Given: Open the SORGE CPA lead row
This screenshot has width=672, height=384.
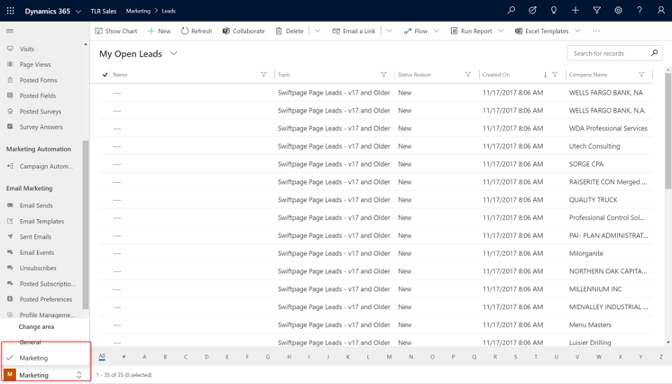Looking at the screenshot, I should coord(375,164).
